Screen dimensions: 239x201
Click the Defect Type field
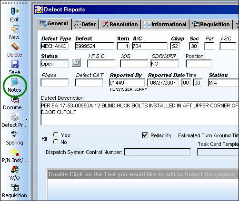pos(55,46)
